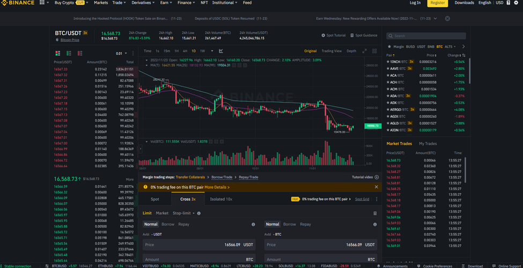The width and height of the screenshot is (523, 268).
Task: Open order form more options dots
Action: (377, 199)
